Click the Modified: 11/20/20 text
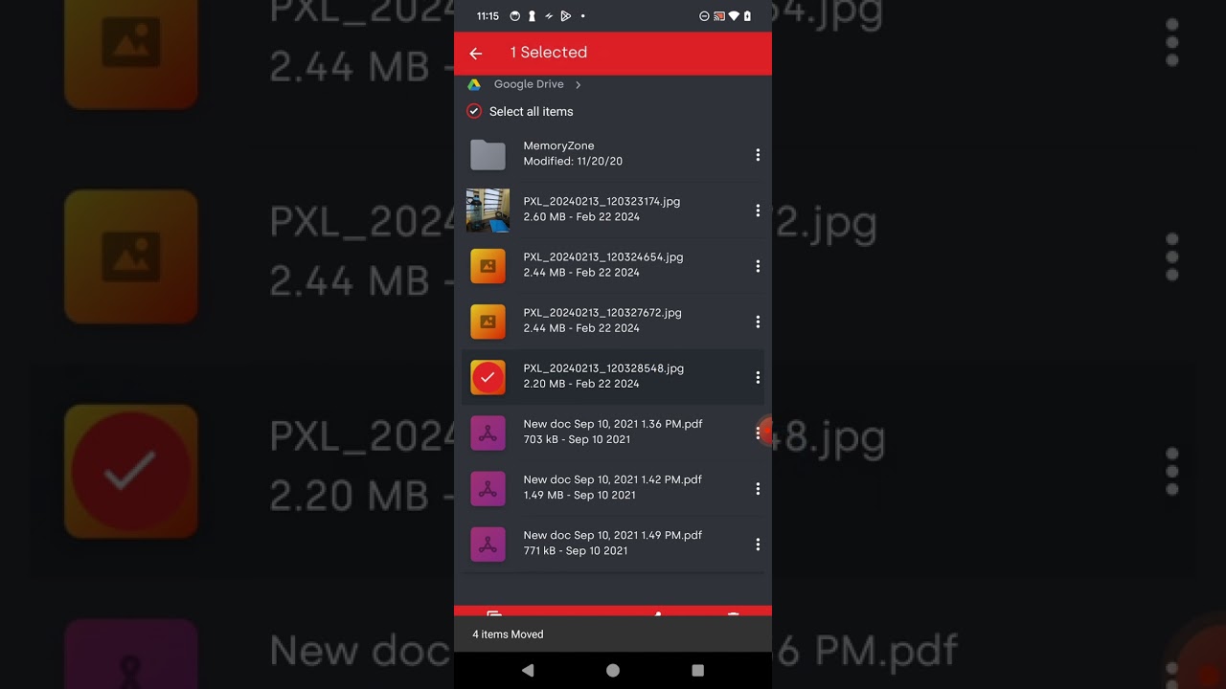Viewport: 1226px width, 689px height. click(573, 161)
